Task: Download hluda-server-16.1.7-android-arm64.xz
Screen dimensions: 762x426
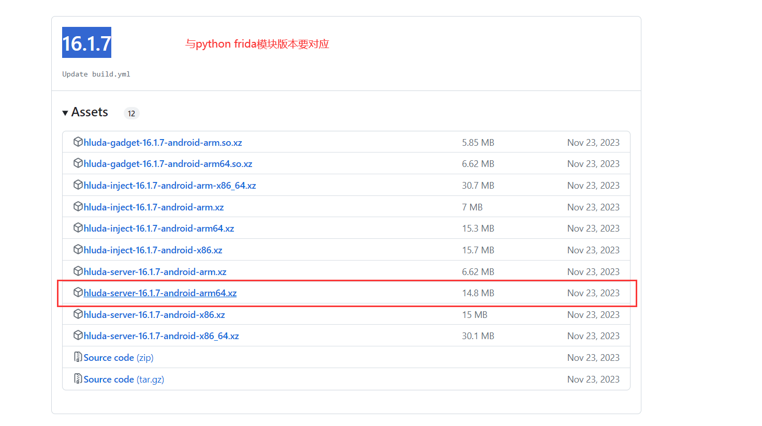Action: pos(160,293)
